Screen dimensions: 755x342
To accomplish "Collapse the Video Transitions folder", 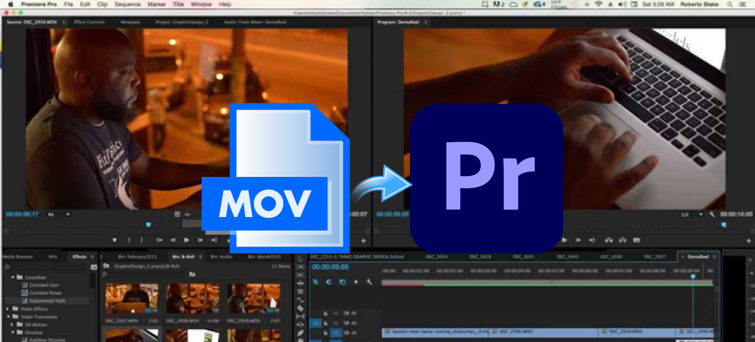I will (8, 317).
